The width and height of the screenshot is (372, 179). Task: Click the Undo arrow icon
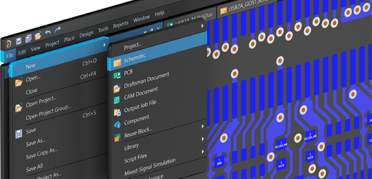point(48,33)
